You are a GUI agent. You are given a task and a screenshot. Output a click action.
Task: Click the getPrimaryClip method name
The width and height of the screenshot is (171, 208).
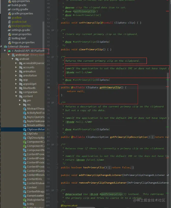pos(110,87)
